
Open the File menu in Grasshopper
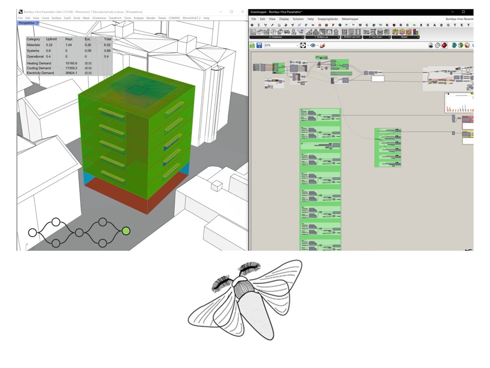point(254,19)
